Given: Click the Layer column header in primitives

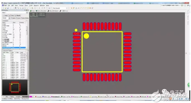Looking at the screenshot, I should pyautogui.click(x=23, y=52).
